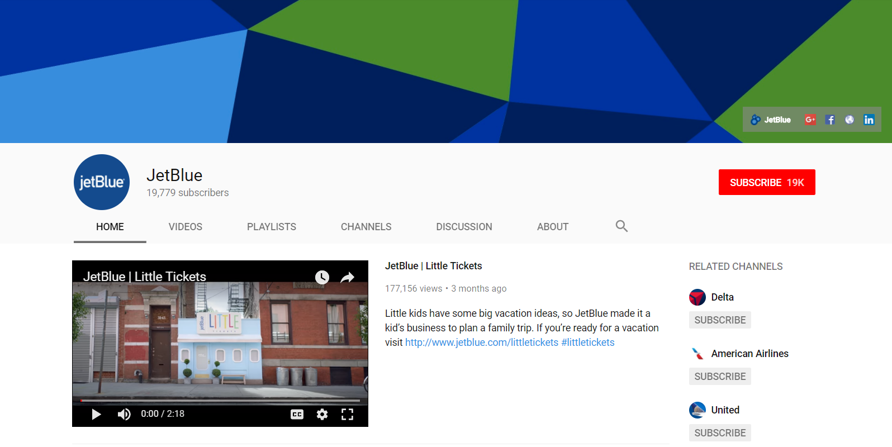Open the Delta channel avatar
Viewport: 892px width, 447px height.
click(698, 297)
